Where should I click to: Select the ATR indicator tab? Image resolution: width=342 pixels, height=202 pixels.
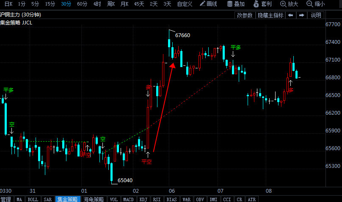coord(252,199)
